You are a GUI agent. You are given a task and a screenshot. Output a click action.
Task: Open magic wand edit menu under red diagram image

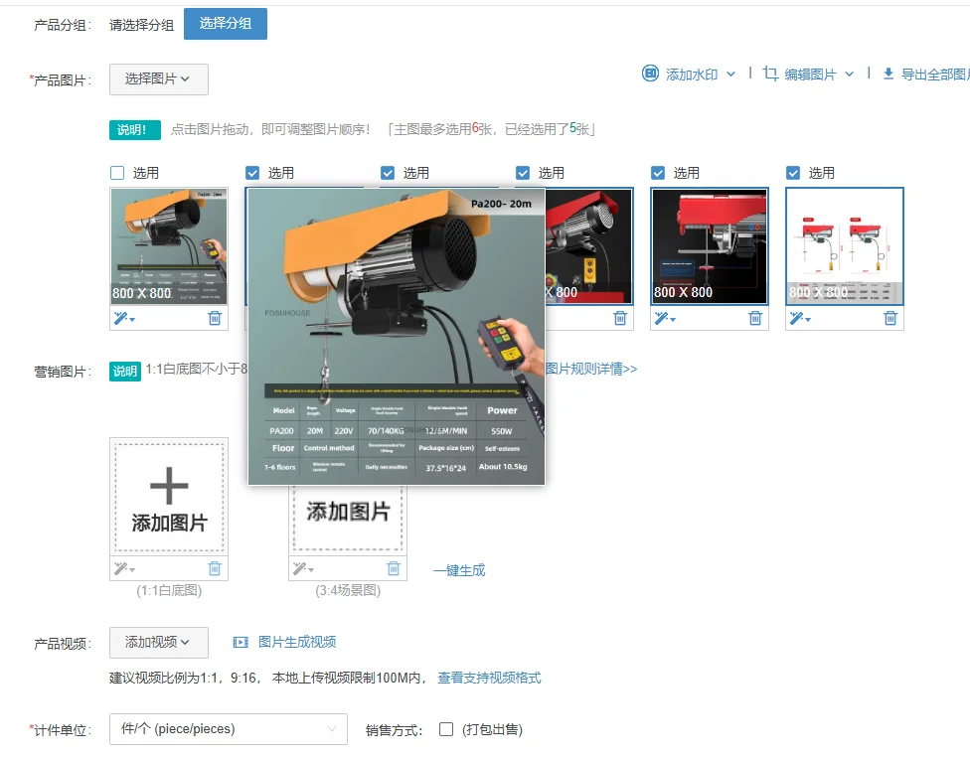pos(665,318)
